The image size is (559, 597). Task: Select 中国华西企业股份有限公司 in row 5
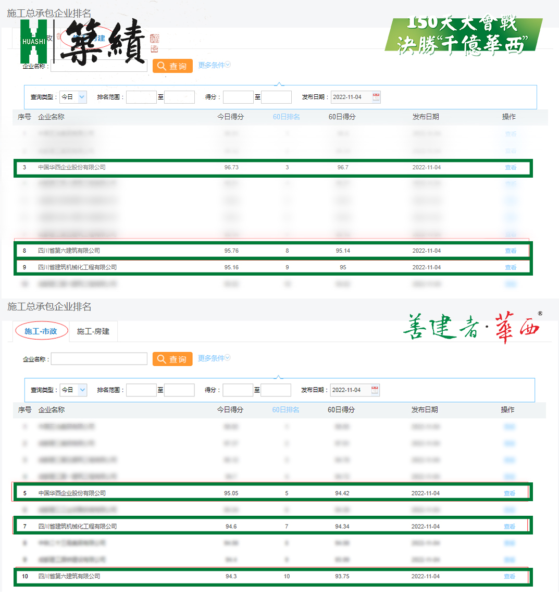pyautogui.click(x=72, y=493)
